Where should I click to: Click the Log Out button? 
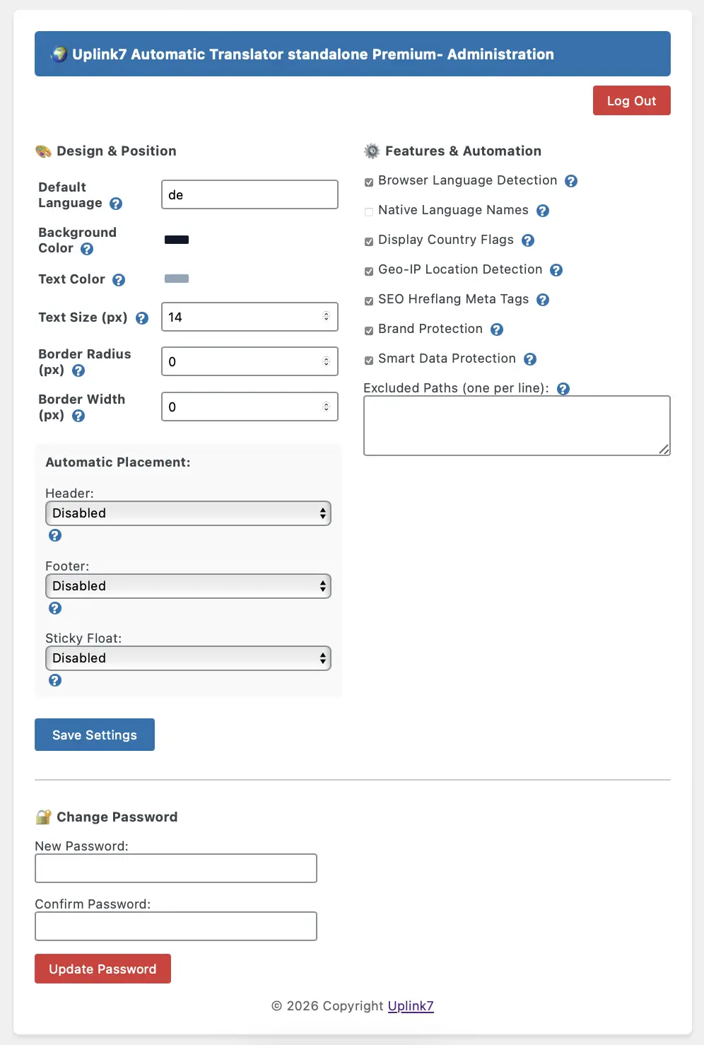tap(632, 100)
